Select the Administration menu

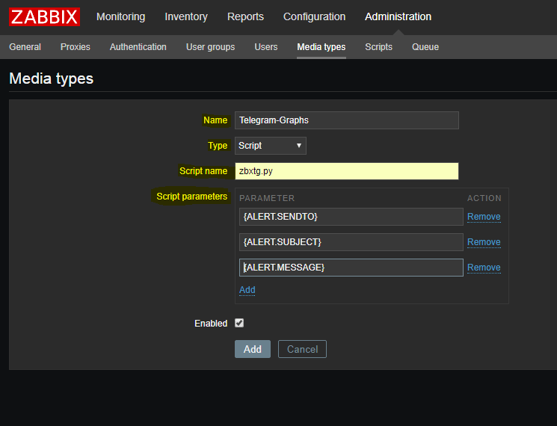click(398, 16)
